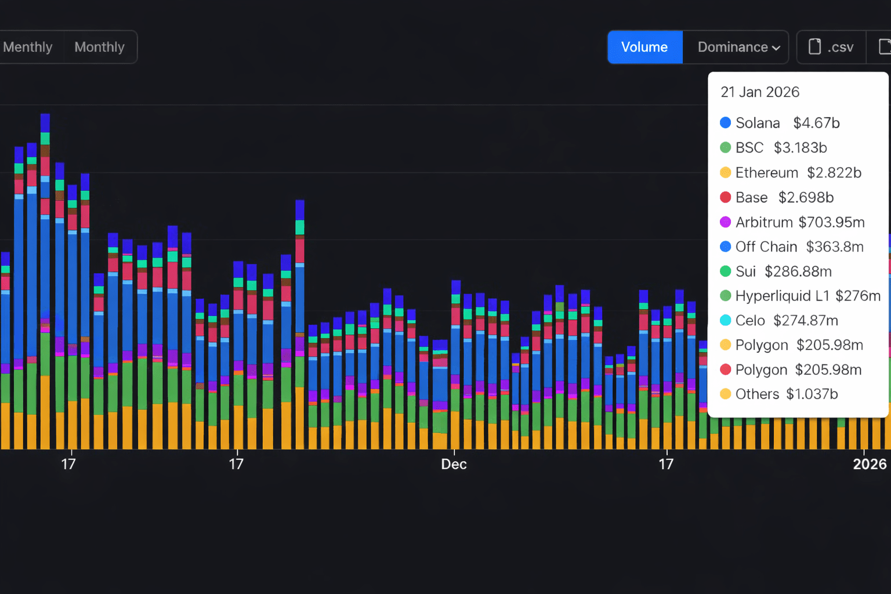Click the yellow dot next to Others
Image resolution: width=891 pixels, height=594 pixels.
[x=725, y=394]
